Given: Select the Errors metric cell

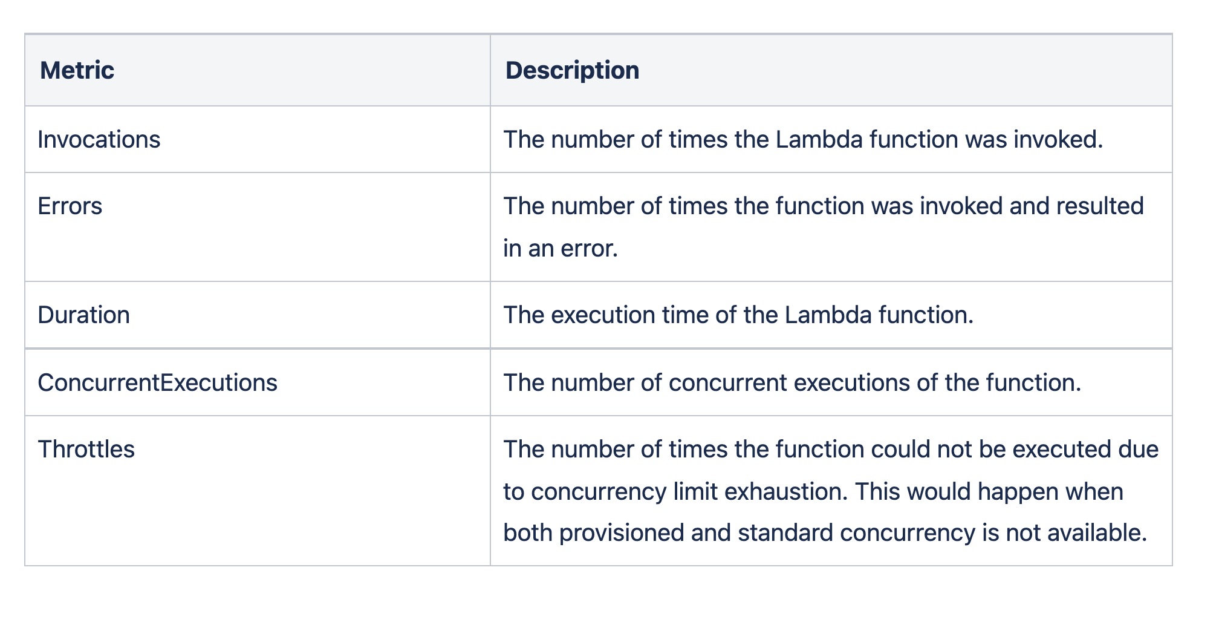Looking at the screenshot, I should click(70, 206).
